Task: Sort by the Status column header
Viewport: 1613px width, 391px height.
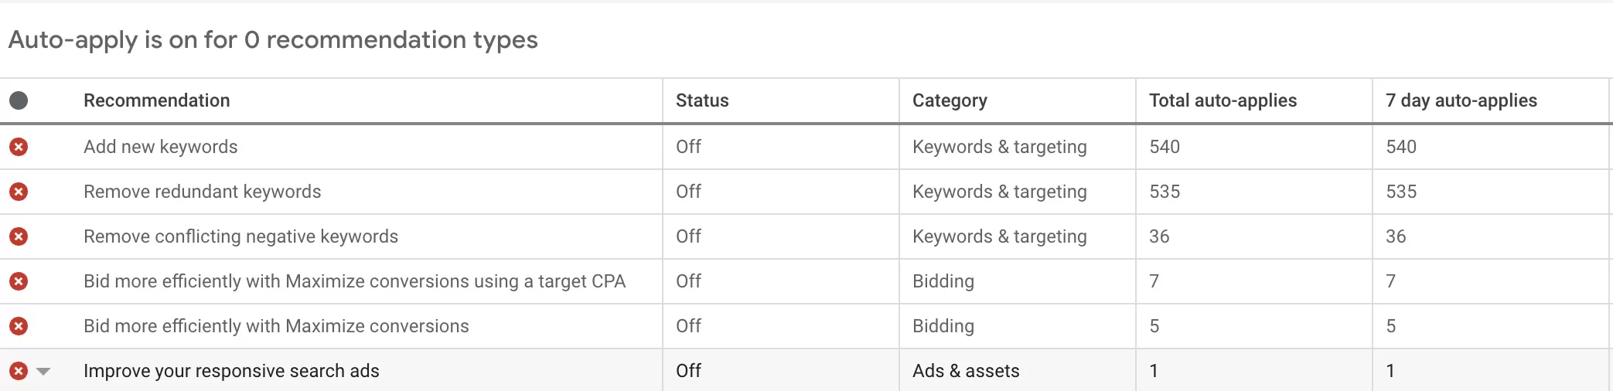Action: [x=702, y=100]
